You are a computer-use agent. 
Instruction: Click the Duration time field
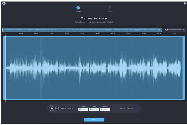[105, 109]
